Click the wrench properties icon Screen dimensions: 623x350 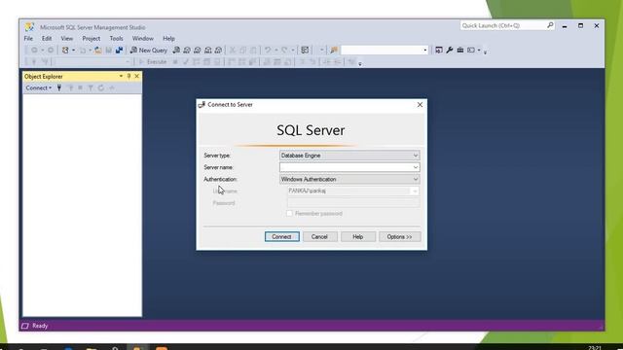450,50
